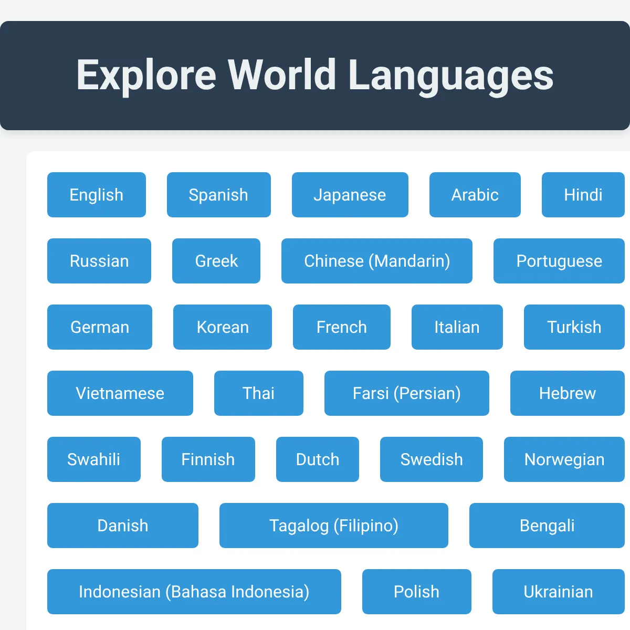Select Farsi (Persian) button
The height and width of the screenshot is (630, 630).
(x=407, y=393)
